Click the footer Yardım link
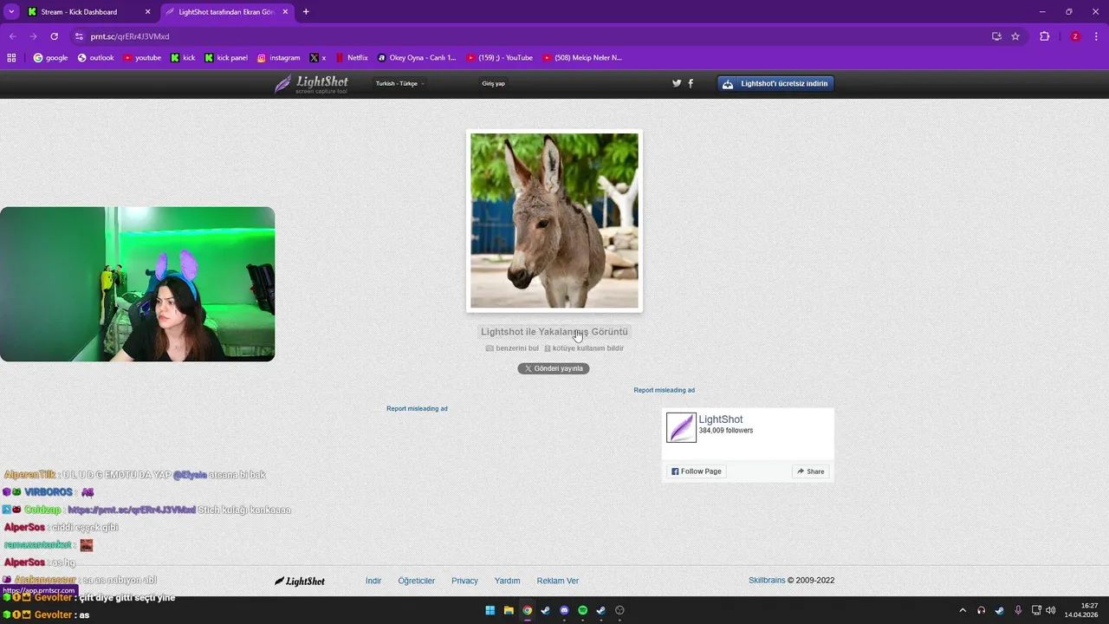Screen dimensions: 1109x624 pos(508,581)
